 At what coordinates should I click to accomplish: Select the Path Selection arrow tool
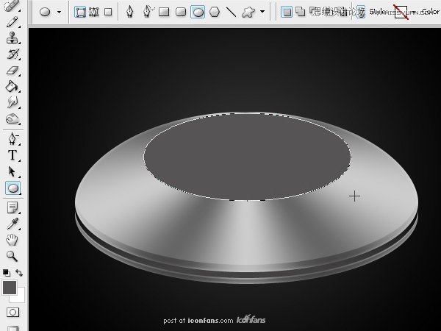[x=12, y=171]
